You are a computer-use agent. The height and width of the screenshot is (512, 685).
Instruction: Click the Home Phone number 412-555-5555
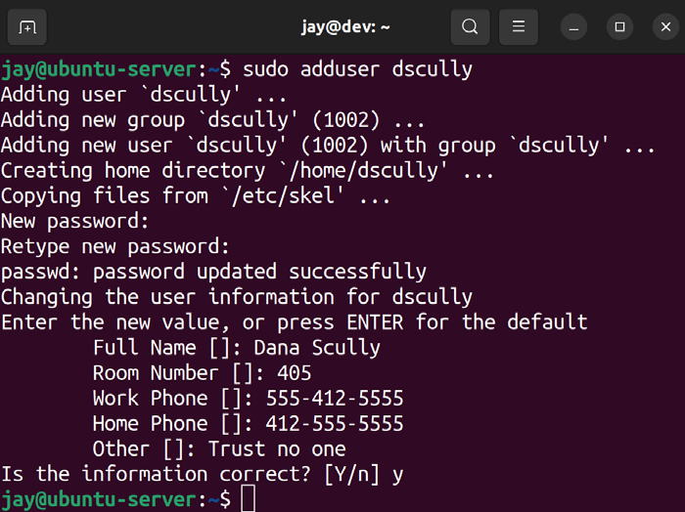coord(334,424)
